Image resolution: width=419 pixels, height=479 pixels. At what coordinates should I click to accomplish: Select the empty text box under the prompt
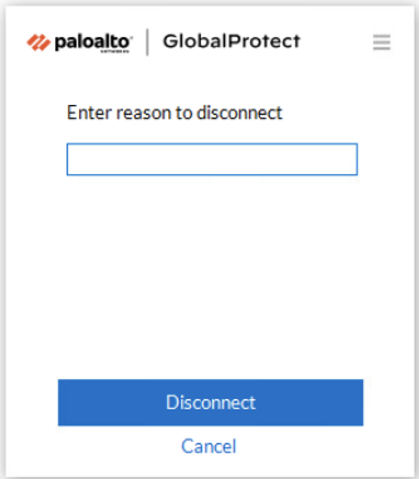[x=212, y=159]
